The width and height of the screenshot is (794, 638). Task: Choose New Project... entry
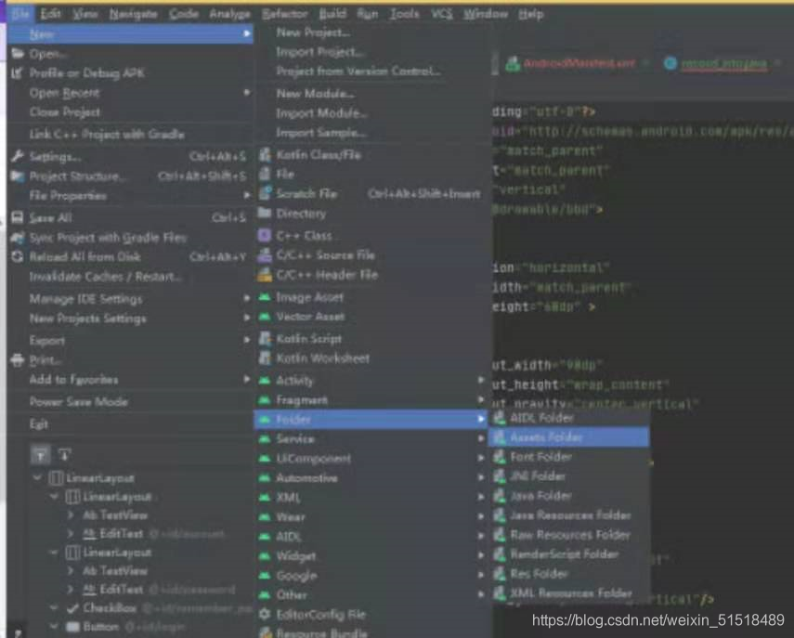point(371,33)
